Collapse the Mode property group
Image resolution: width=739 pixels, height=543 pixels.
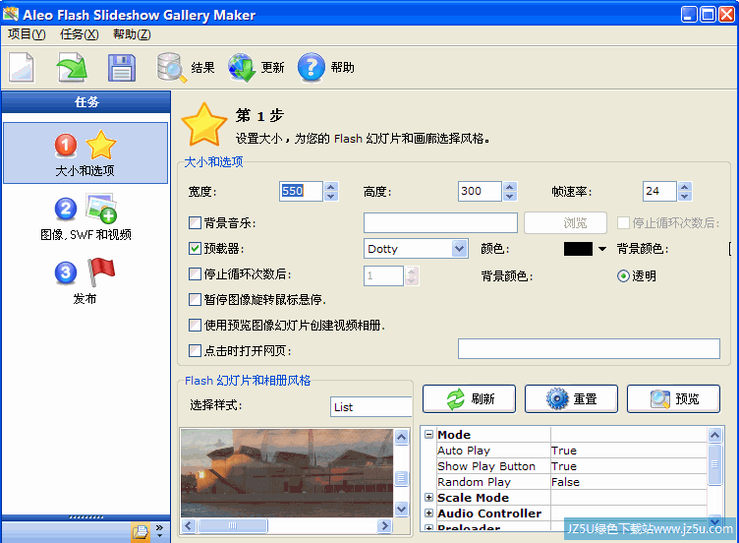tap(428, 435)
